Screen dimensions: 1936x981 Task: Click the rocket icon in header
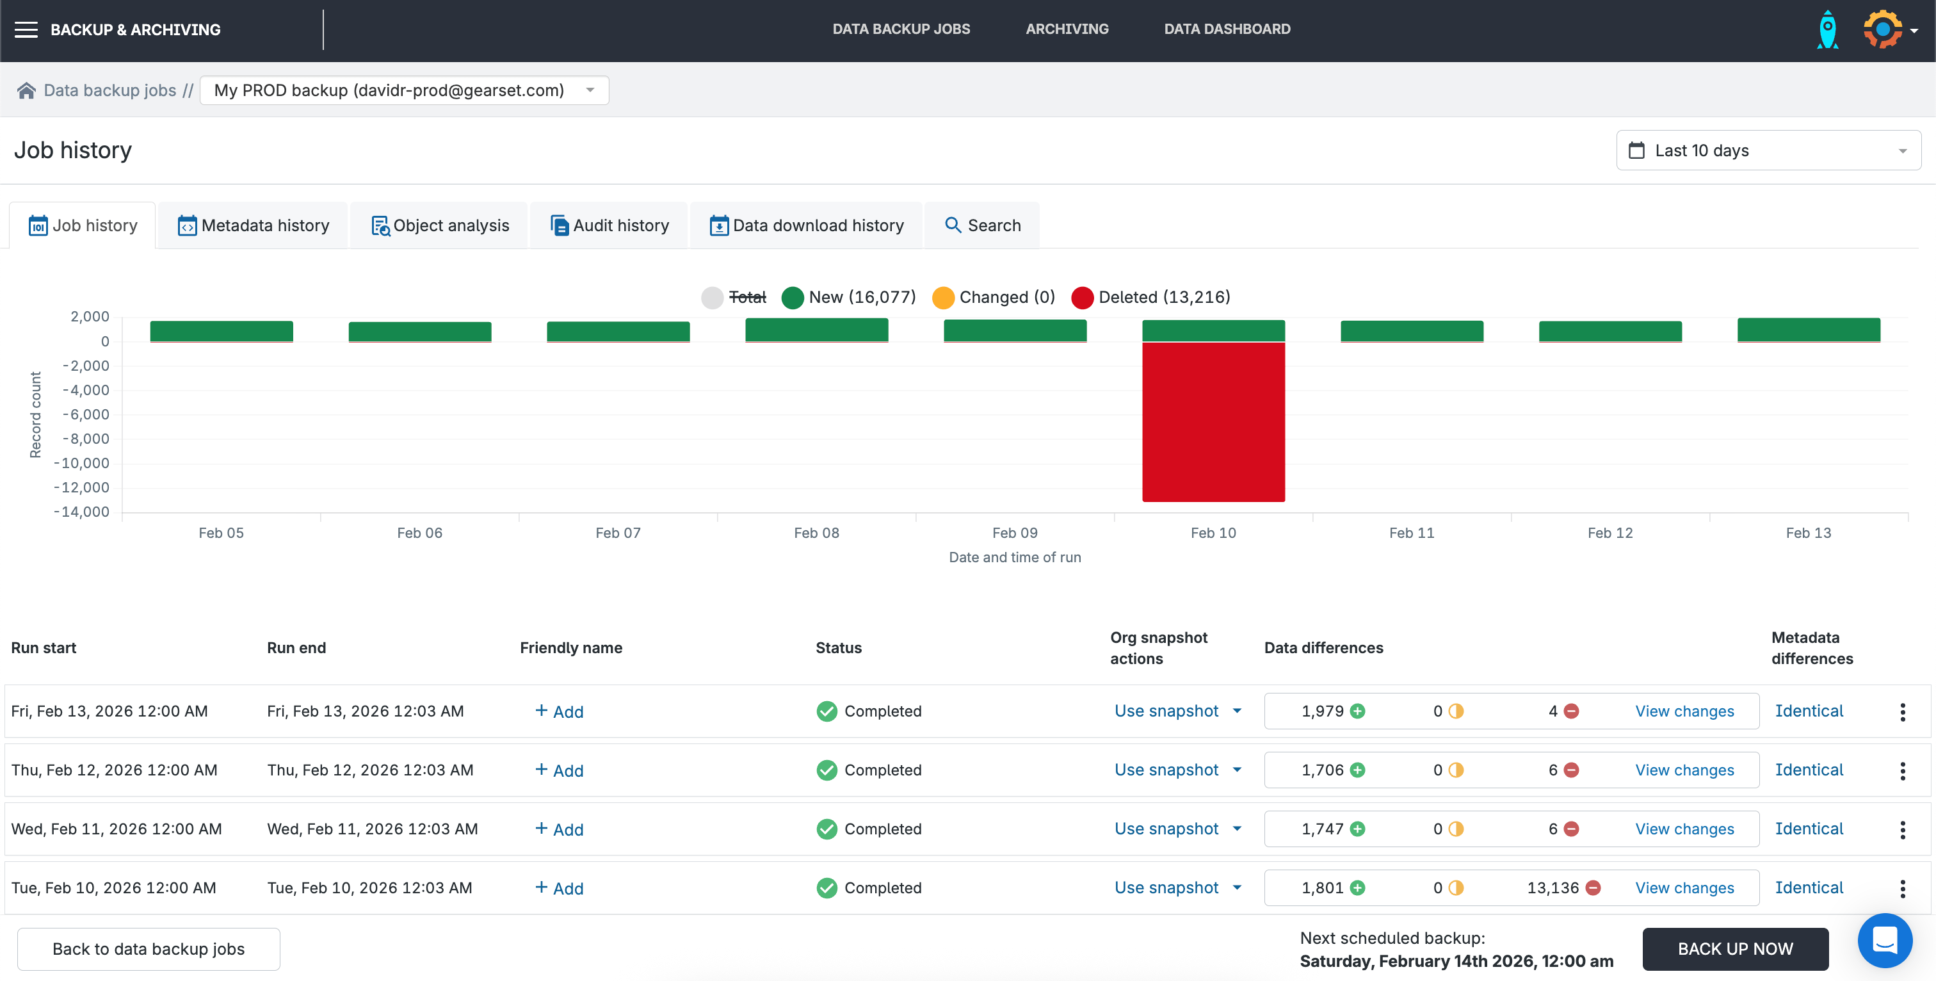1827,30
